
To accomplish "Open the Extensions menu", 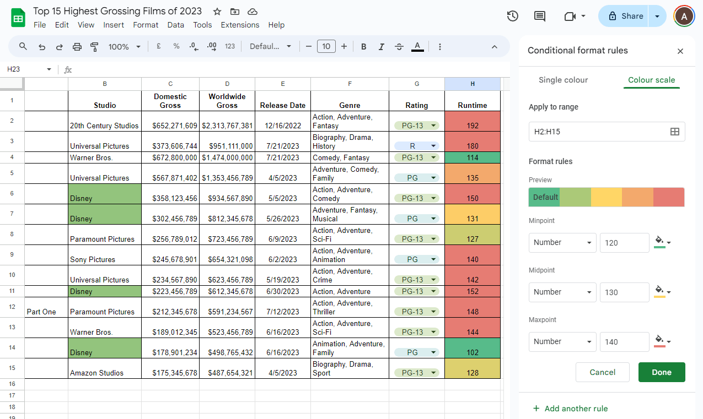I will pyautogui.click(x=240, y=25).
